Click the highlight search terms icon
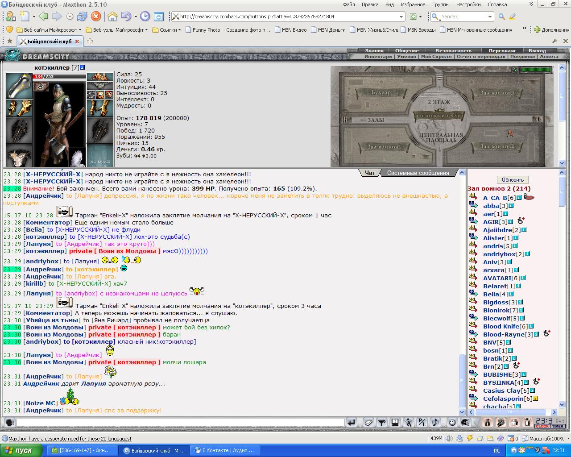The width and height of the screenshot is (571, 457). point(512,17)
